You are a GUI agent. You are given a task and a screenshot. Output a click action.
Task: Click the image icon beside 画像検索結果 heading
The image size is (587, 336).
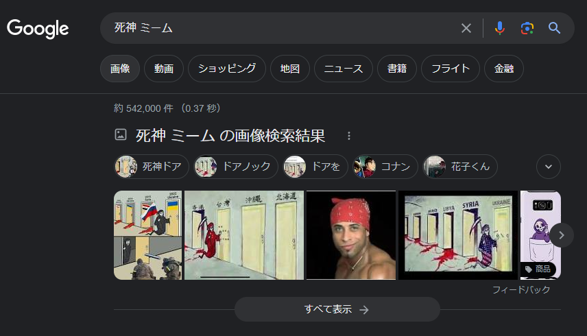121,134
